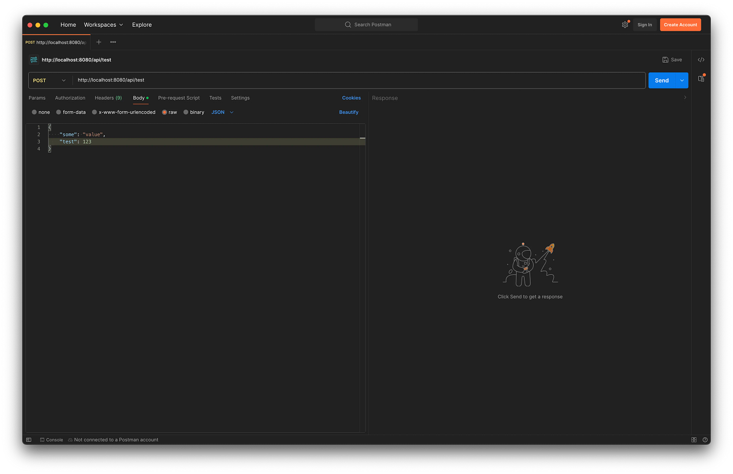Toggle sidebar icon in status bar
The height and width of the screenshot is (474, 733).
pos(29,440)
